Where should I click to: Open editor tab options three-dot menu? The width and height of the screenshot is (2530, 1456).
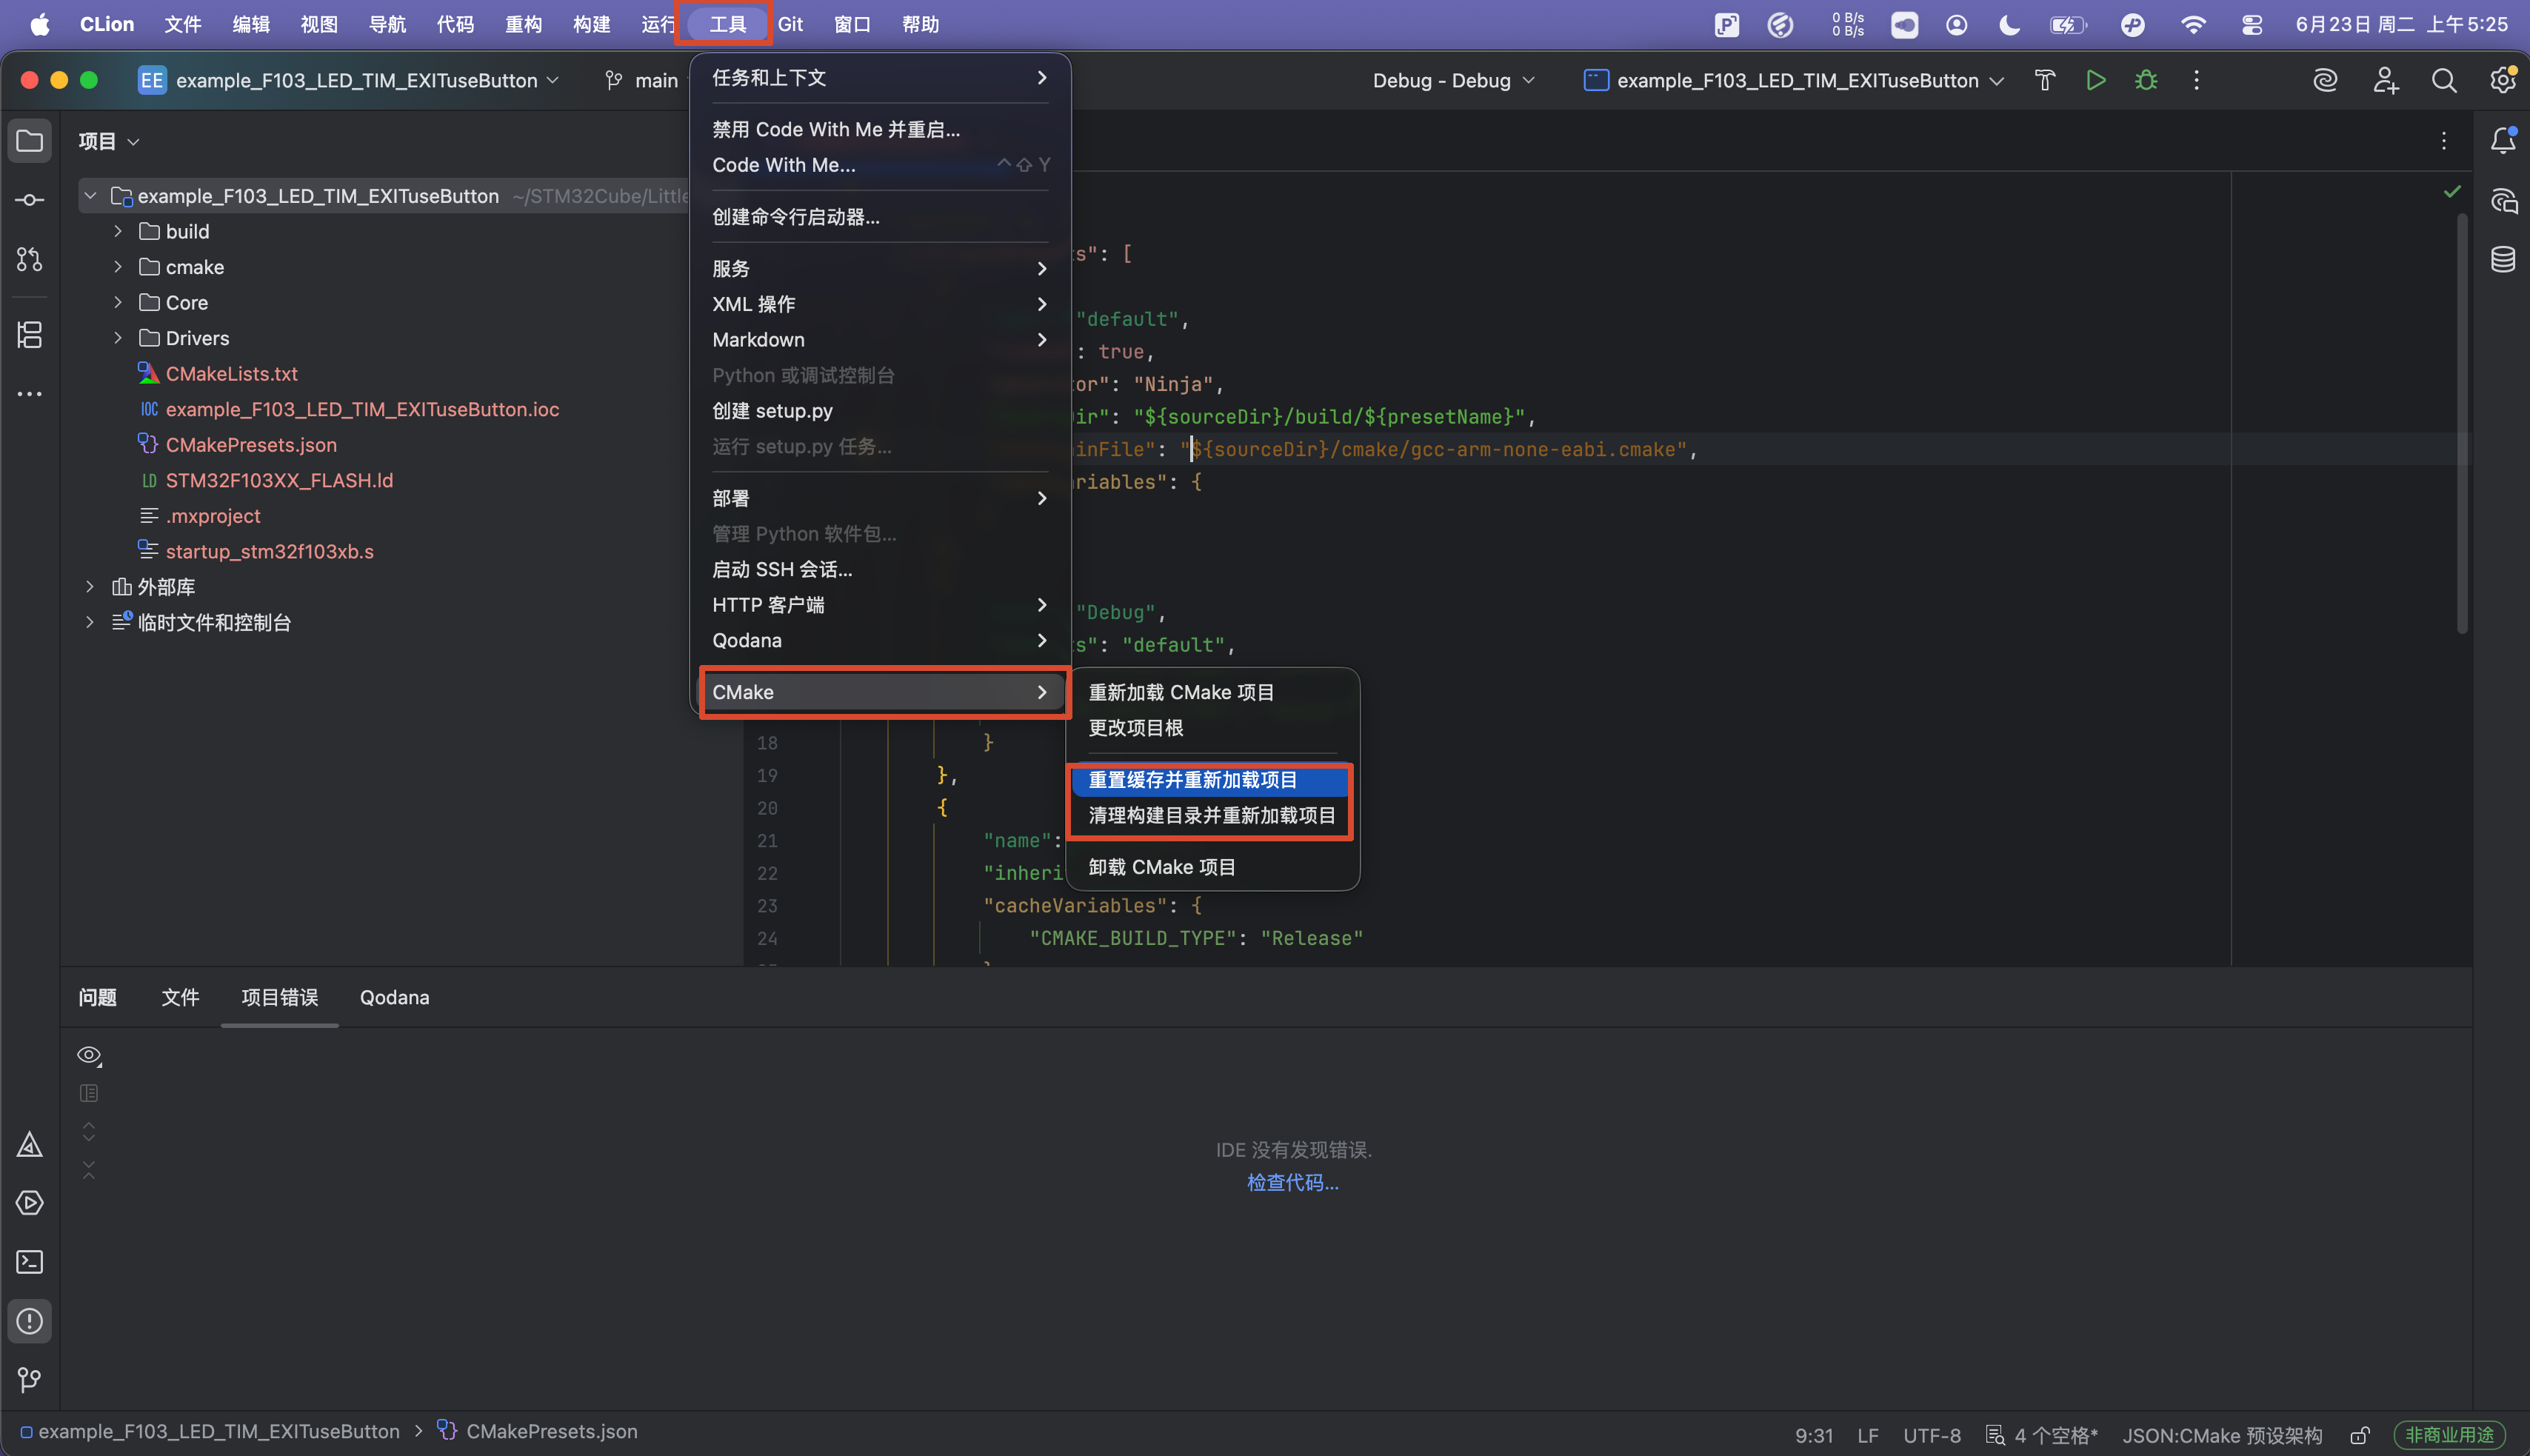[2444, 141]
